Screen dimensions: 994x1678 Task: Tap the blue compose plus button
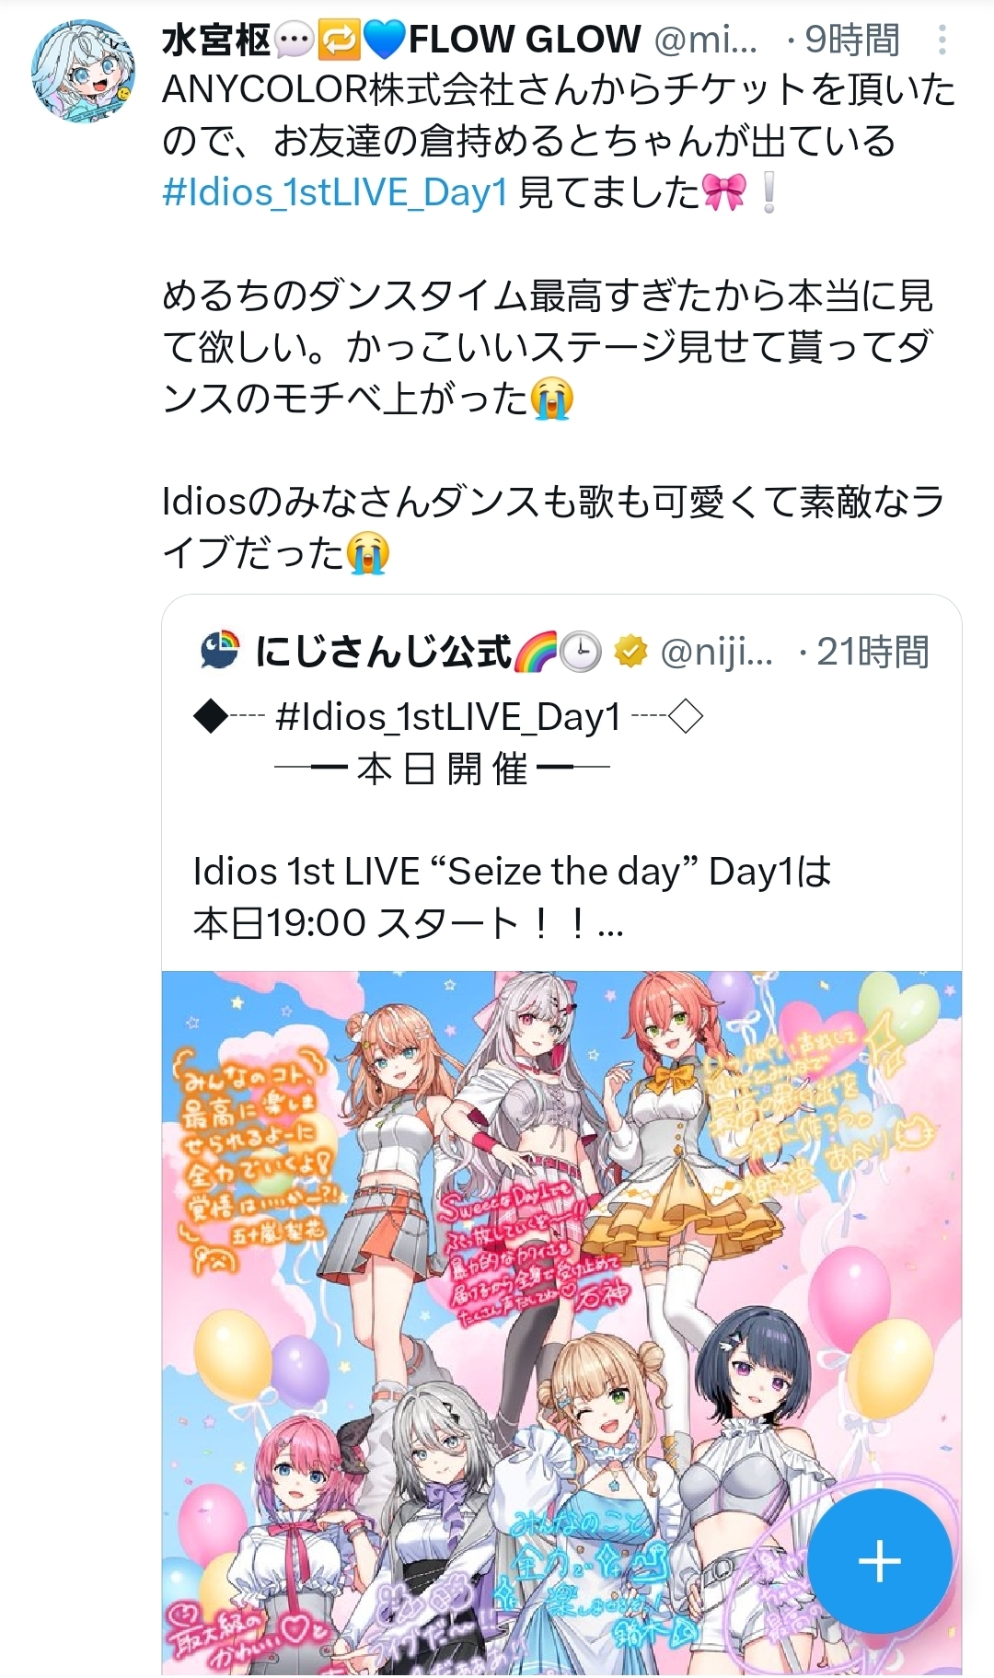(x=879, y=1560)
